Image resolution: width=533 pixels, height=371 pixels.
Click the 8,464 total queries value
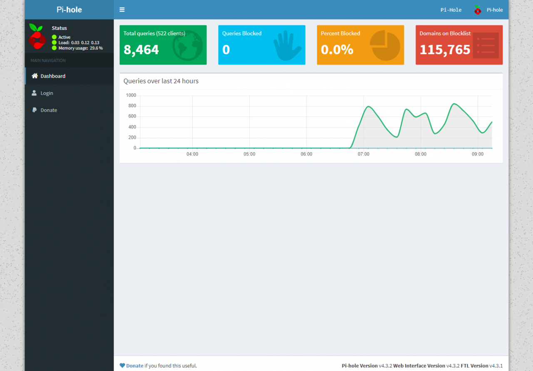141,50
